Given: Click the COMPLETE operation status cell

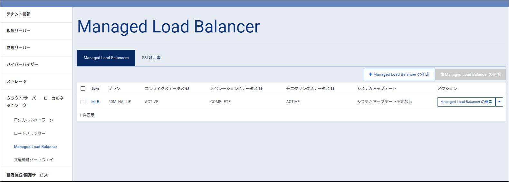Looking at the screenshot, I should pyautogui.click(x=220, y=102).
